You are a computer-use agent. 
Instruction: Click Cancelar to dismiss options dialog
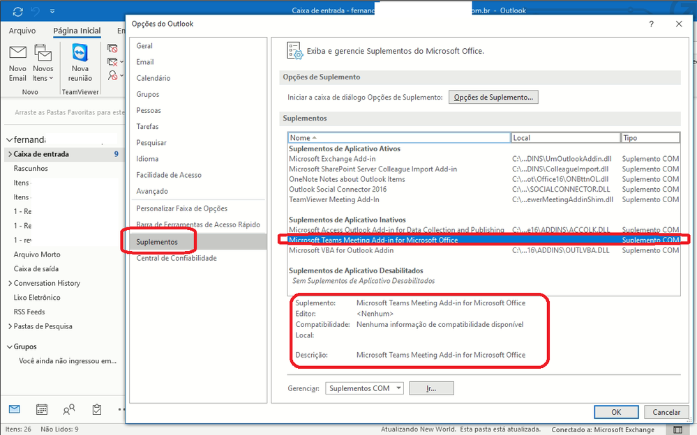pyautogui.click(x=666, y=412)
